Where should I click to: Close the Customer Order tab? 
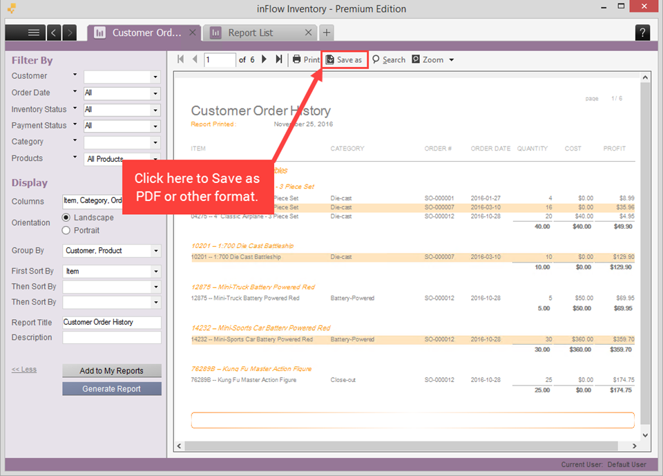[x=193, y=32]
